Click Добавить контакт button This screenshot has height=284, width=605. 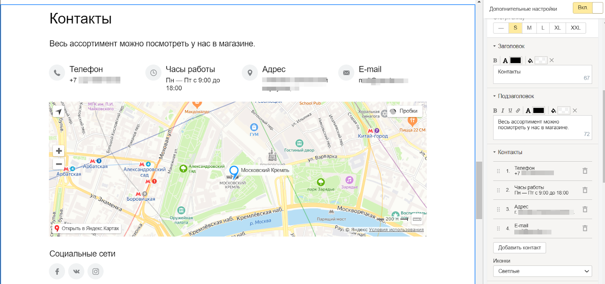coord(520,248)
